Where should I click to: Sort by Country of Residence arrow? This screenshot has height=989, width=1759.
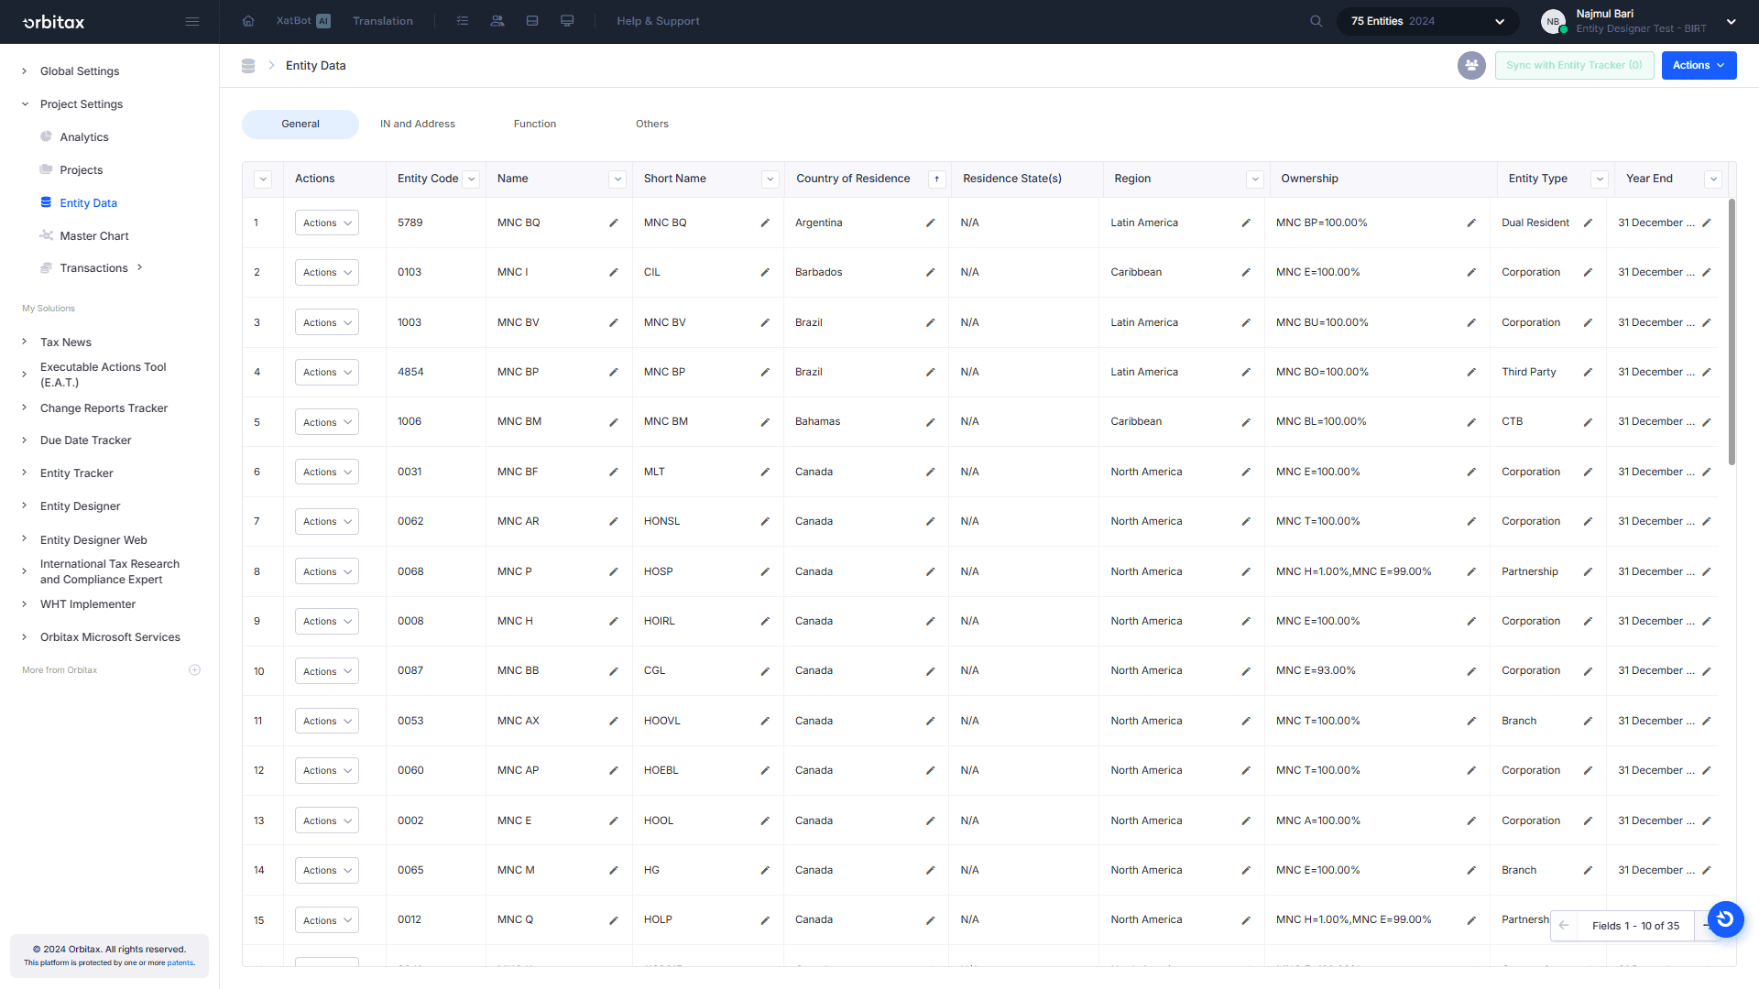coord(936,179)
